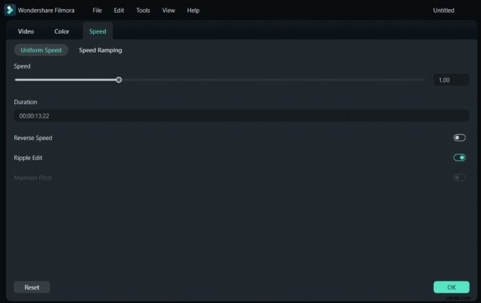
Task: Enable the Reverse Speed toggle
Action: coord(459,138)
